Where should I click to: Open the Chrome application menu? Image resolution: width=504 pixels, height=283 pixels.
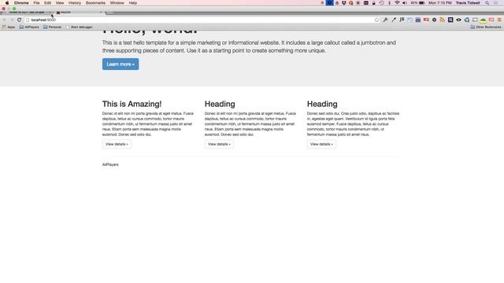coord(21,3)
